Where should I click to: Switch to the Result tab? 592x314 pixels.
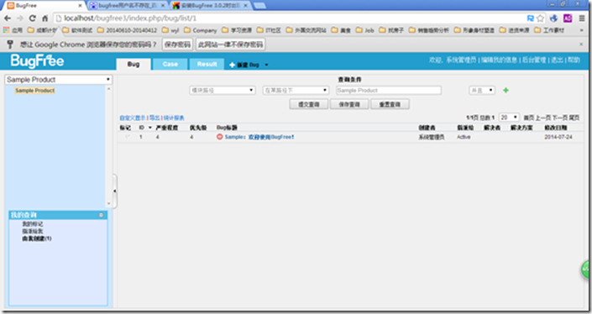(x=207, y=64)
